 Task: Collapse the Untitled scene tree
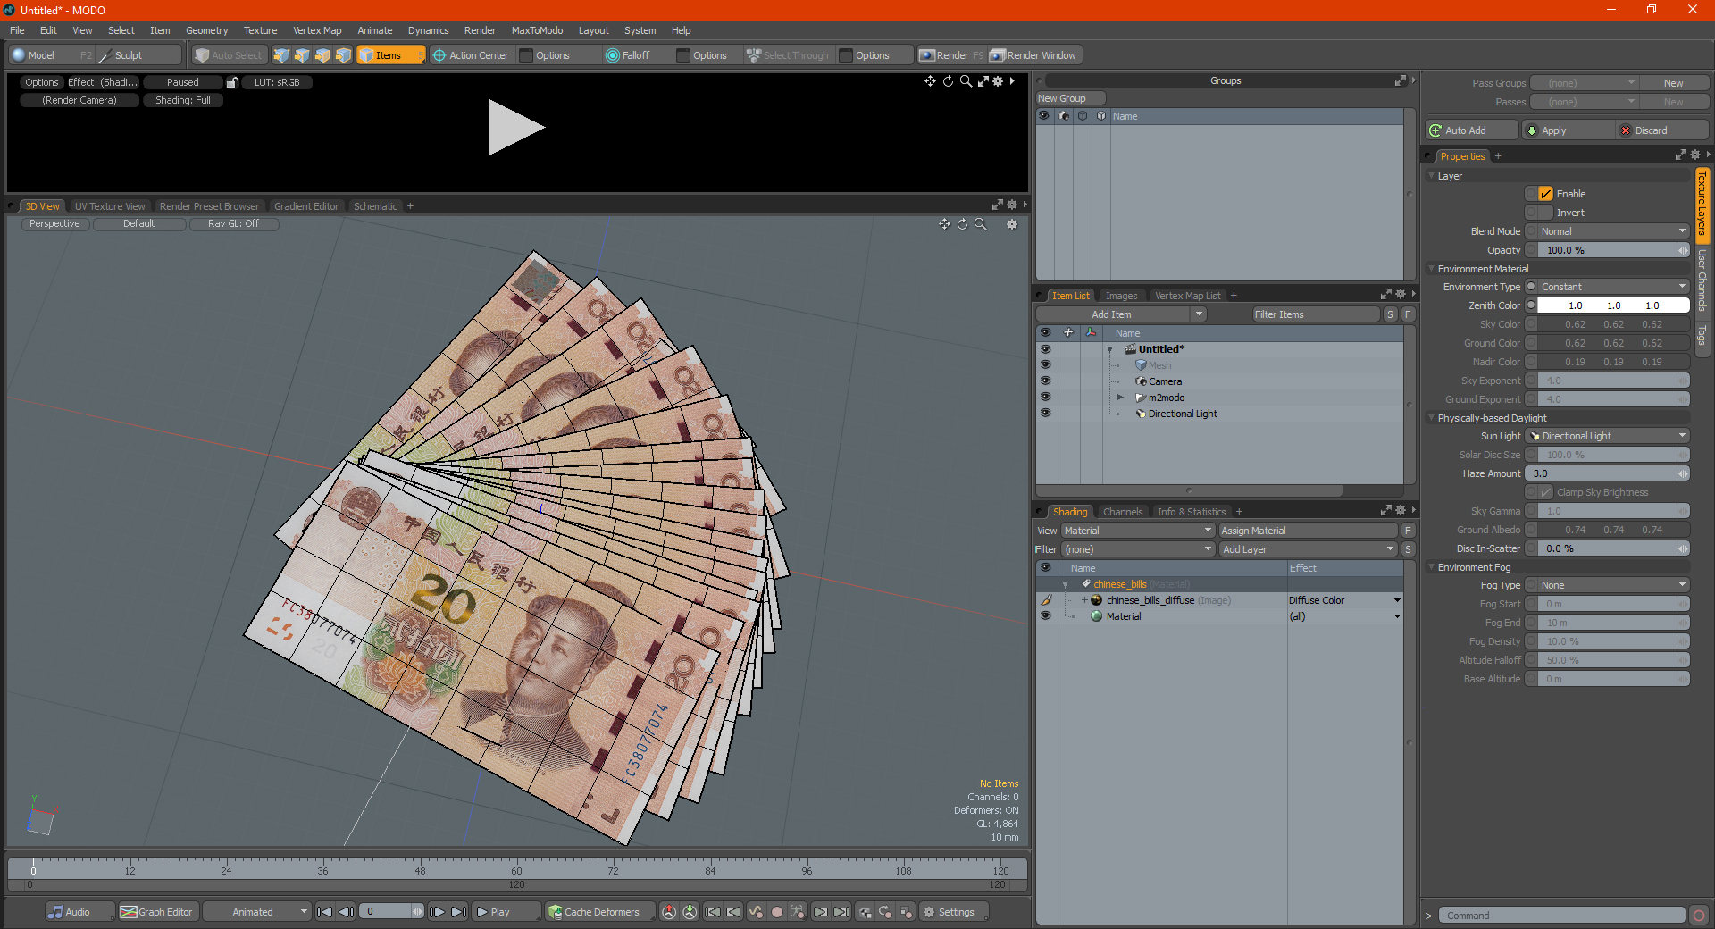point(1110,349)
